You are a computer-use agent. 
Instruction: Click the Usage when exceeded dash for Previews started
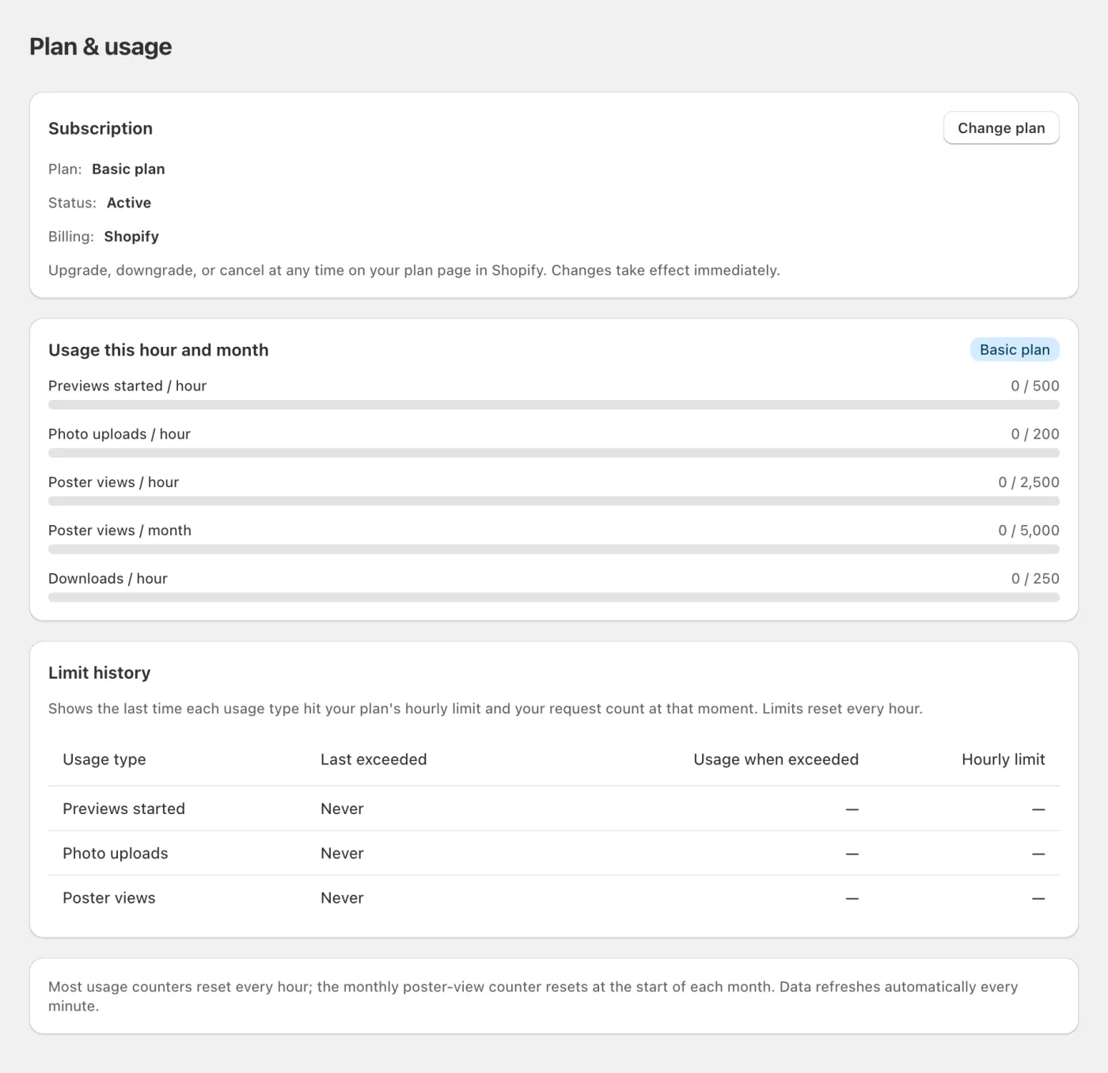[x=852, y=809]
